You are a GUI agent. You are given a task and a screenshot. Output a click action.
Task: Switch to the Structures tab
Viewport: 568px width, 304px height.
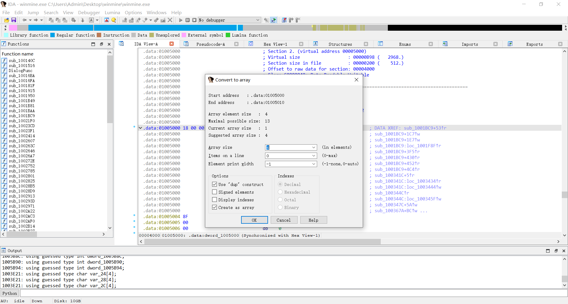340,44
